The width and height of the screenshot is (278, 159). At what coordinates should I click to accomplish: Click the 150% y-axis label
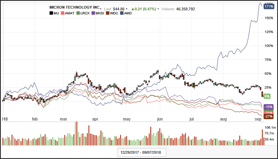point(269,18)
